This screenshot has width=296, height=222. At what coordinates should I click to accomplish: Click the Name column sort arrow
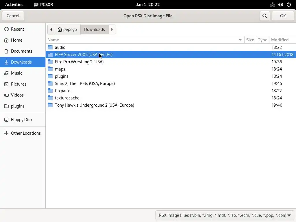coord(240,40)
